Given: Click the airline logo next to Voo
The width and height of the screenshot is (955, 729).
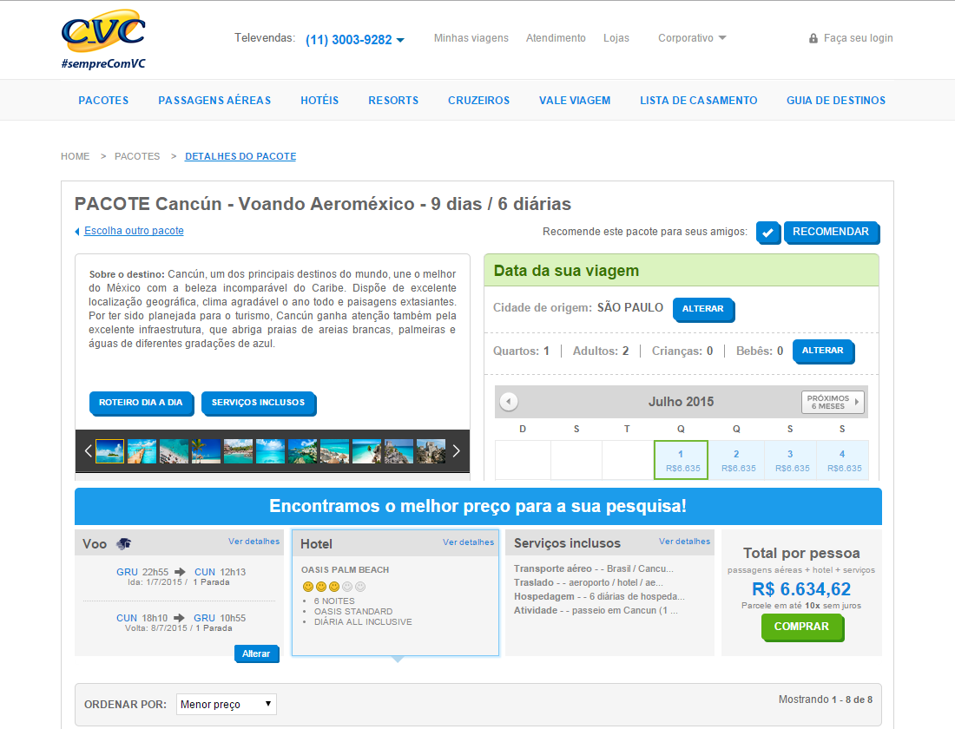Looking at the screenshot, I should pos(124,544).
